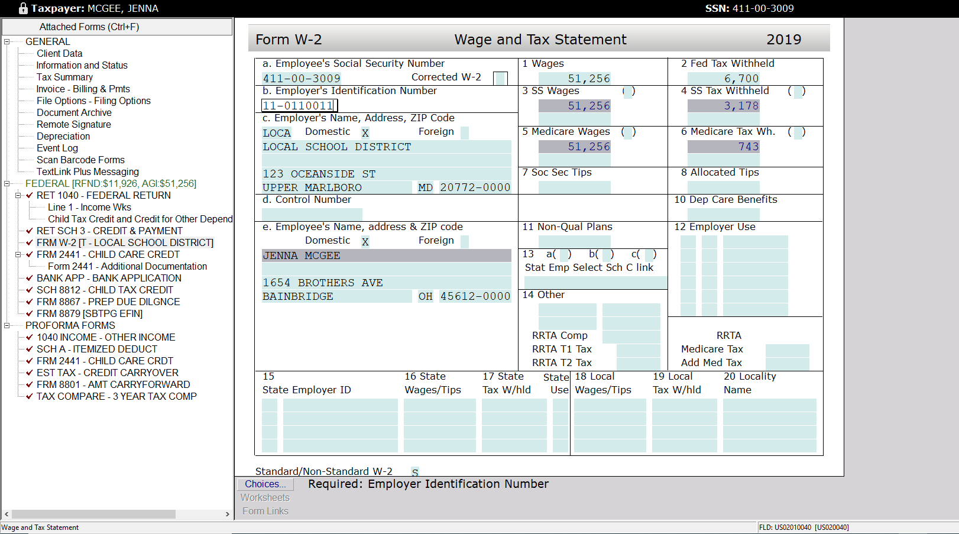Click checkmark icon beside SCH A Itemized Deduct

tap(30, 349)
